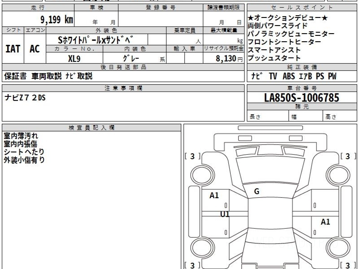The height and width of the screenshot is (269, 359).
Task: Click the スマートアシスト line
Action: (274, 50)
